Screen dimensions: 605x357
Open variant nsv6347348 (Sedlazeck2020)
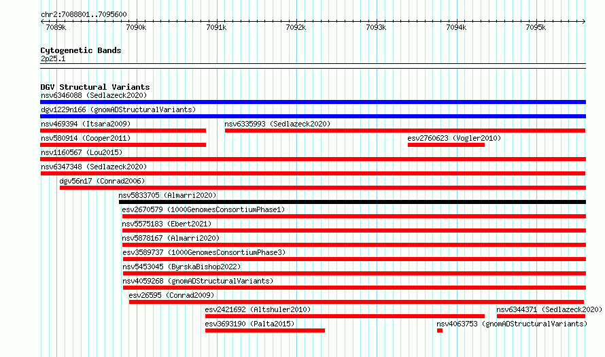point(94,167)
